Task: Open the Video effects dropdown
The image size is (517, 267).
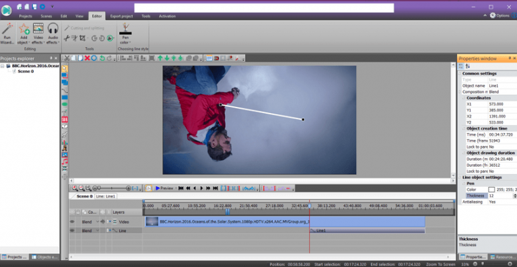Action: tap(38, 33)
